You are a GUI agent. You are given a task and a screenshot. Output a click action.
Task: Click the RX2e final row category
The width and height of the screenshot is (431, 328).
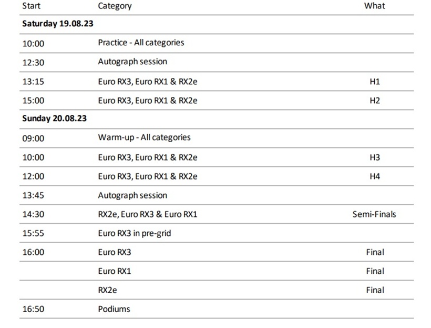click(x=107, y=290)
